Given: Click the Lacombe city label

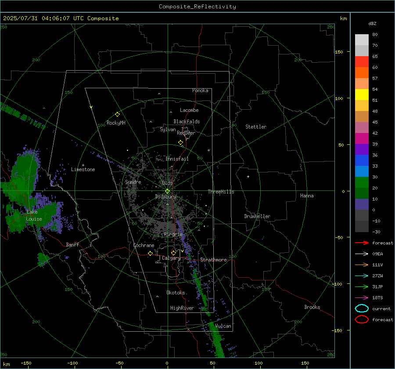Looking at the screenshot, I should (189, 110).
